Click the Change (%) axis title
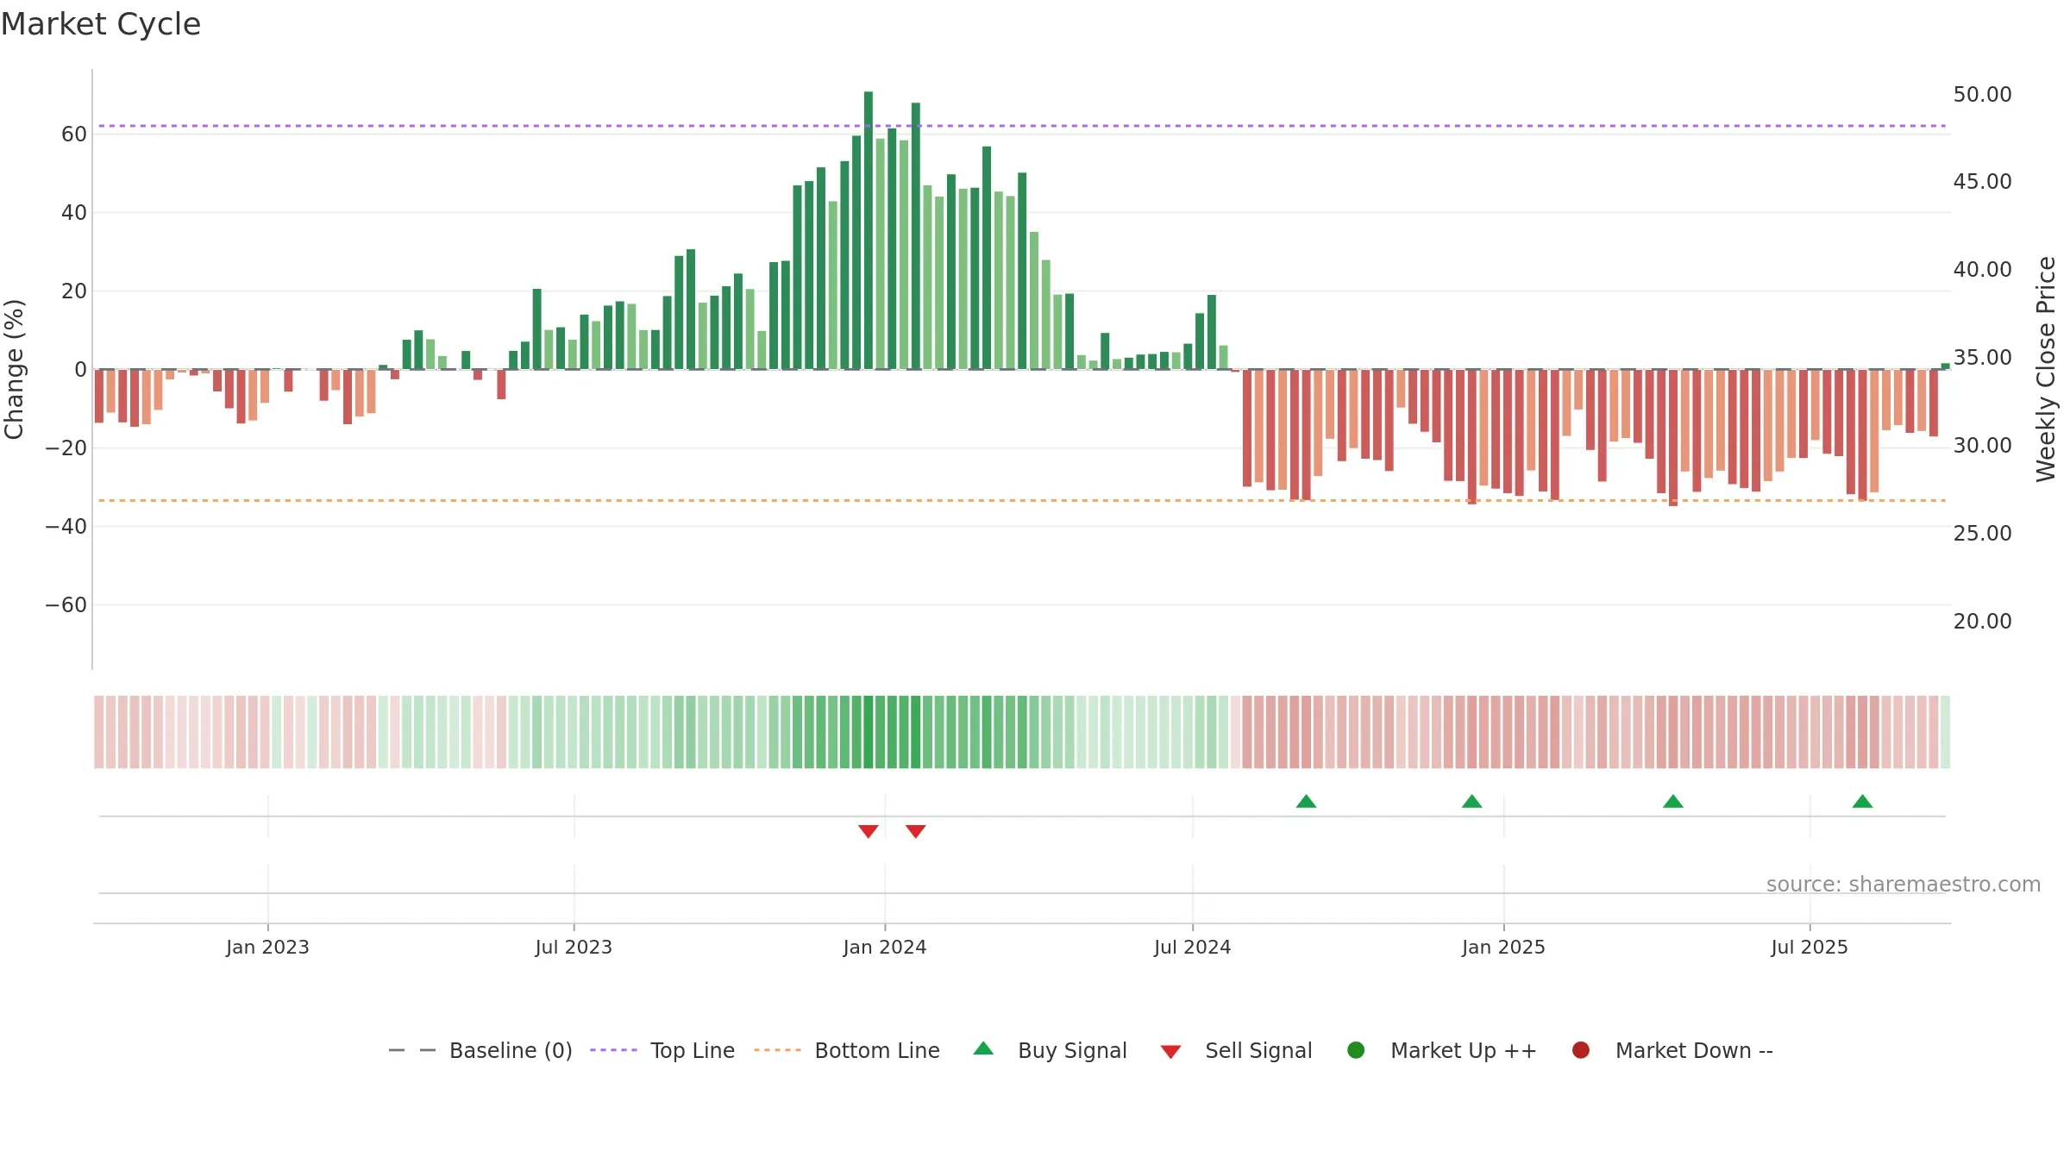 click(x=14, y=369)
